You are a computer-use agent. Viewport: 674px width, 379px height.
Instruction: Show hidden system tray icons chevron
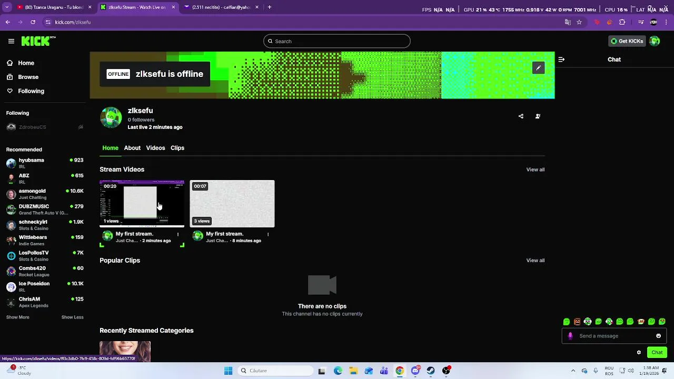(x=573, y=371)
